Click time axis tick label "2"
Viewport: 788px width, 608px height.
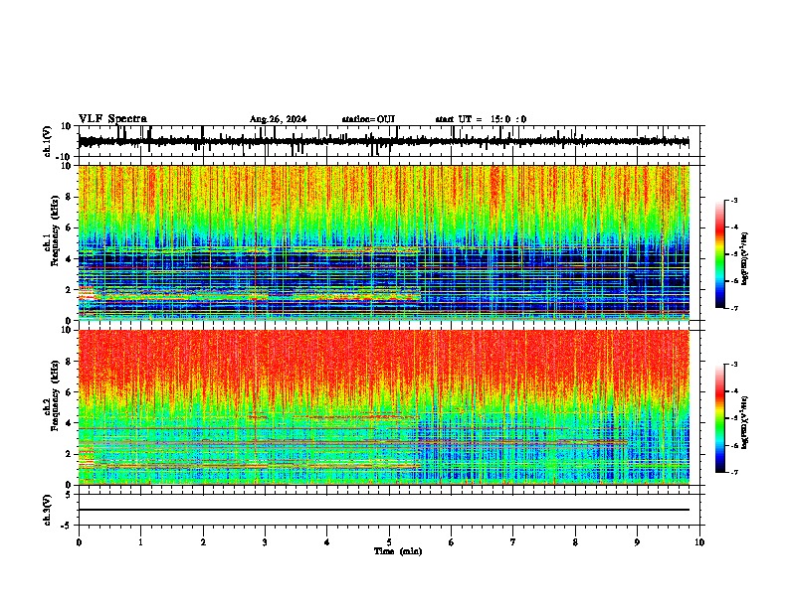203,542
